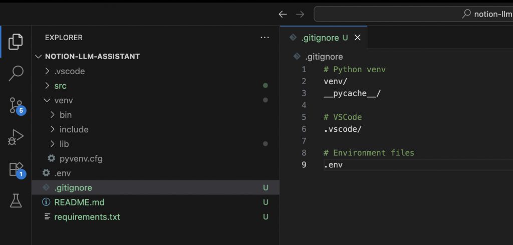
Task: Expand the bin folder inside venv
Action: tap(65, 115)
